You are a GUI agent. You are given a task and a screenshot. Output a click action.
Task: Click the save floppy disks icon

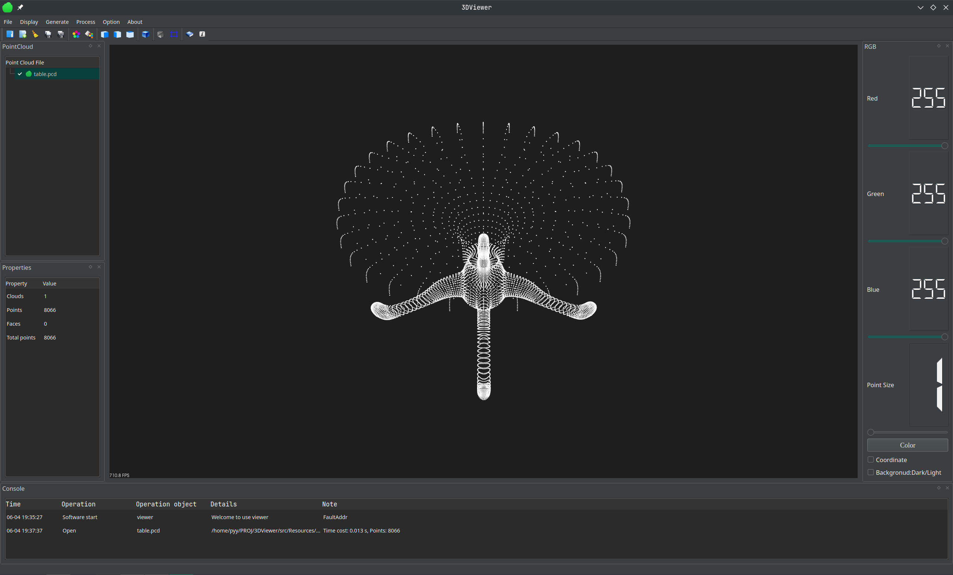(48, 34)
